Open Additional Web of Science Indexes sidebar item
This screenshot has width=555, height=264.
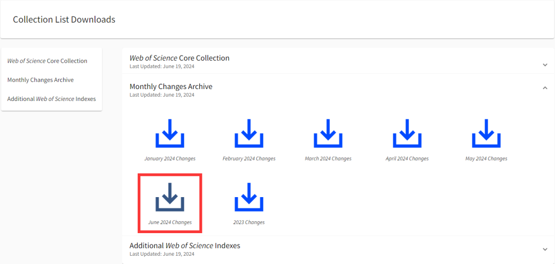coord(51,99)
